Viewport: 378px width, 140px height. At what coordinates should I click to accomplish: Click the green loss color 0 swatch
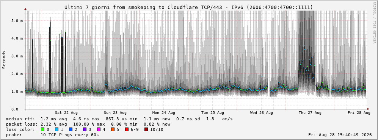pos(43,130)
